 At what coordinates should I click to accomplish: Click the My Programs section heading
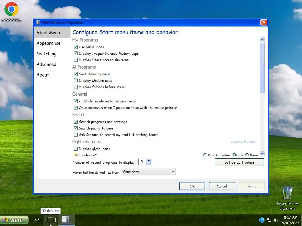(x=85, y=40)
